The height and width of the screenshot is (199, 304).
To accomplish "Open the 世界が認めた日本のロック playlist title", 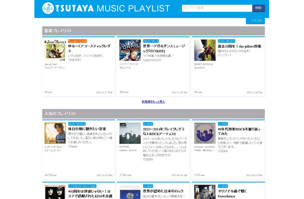I will click(163, 191).
